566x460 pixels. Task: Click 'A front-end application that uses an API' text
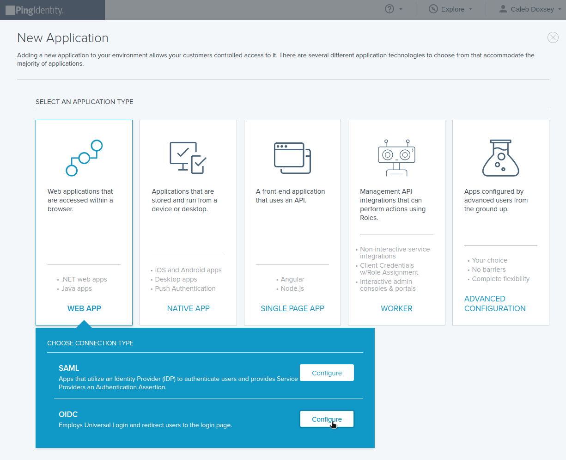(x=290, y=196)
